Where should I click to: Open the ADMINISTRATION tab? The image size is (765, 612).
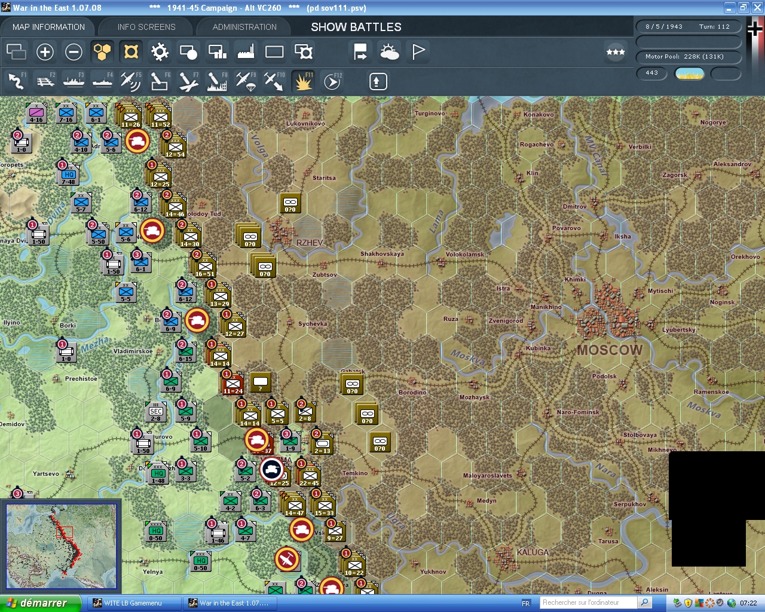click(244, 27)
